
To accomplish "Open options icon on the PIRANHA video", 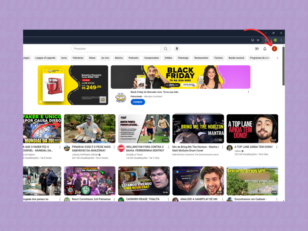I will (x=114, y=147).
